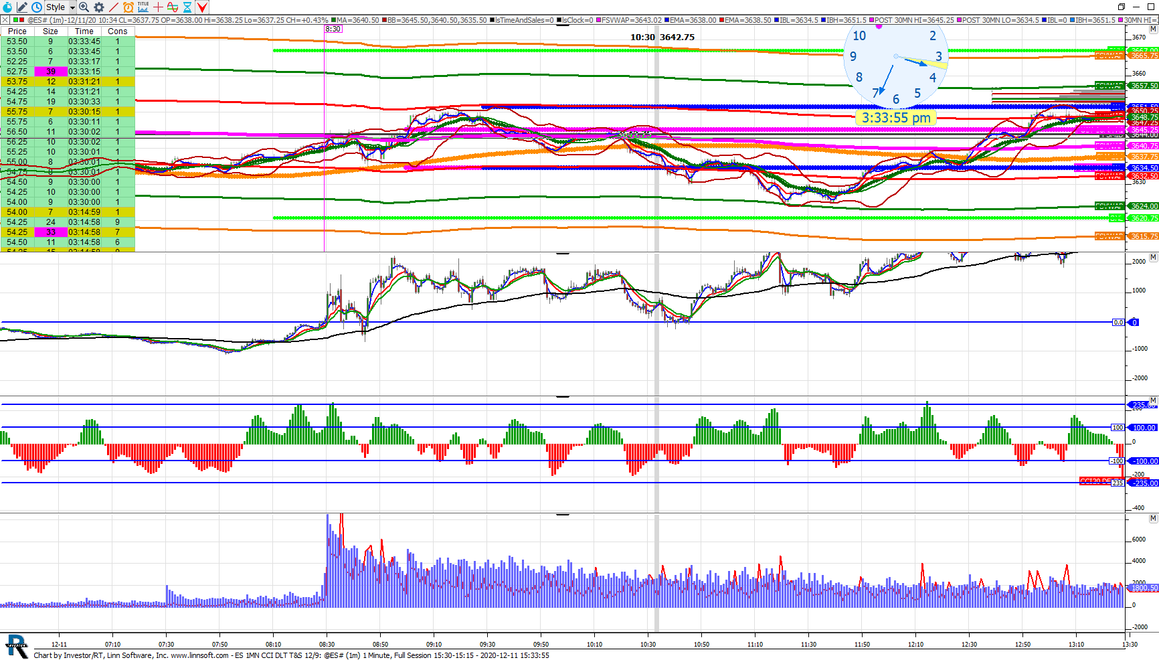Viewport: 1159px width, 660px height.
Task: Click magenta FSVWAP=3643.02 legend swatch
Action: click(x=598, y=20)
